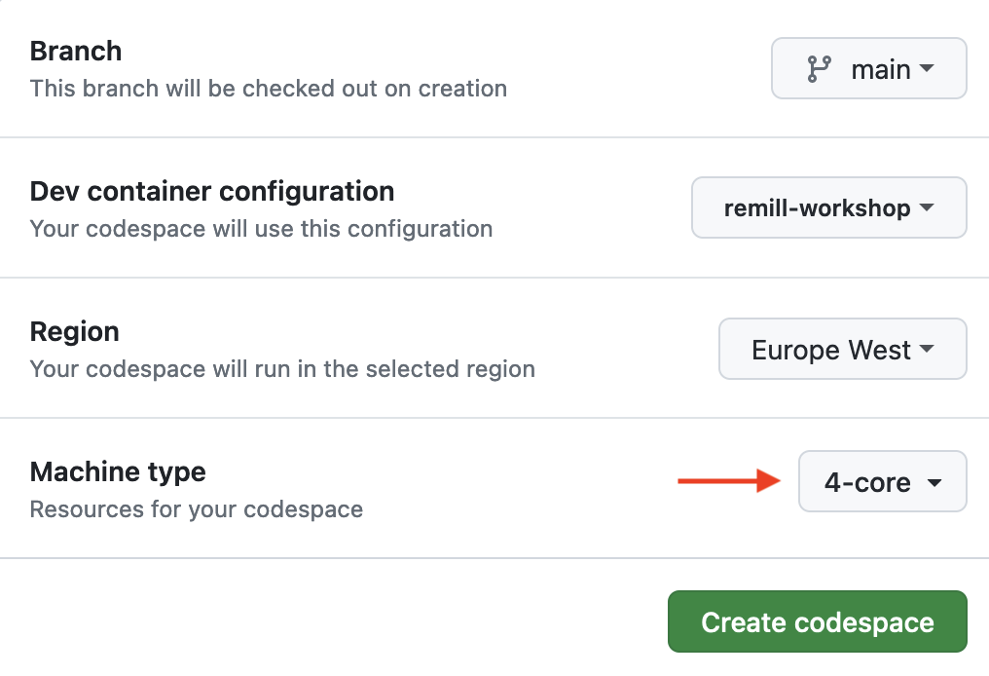This screenshot has height=676, width=989.
Task: Open the main branch dropdown
Action: pos(868,69)
